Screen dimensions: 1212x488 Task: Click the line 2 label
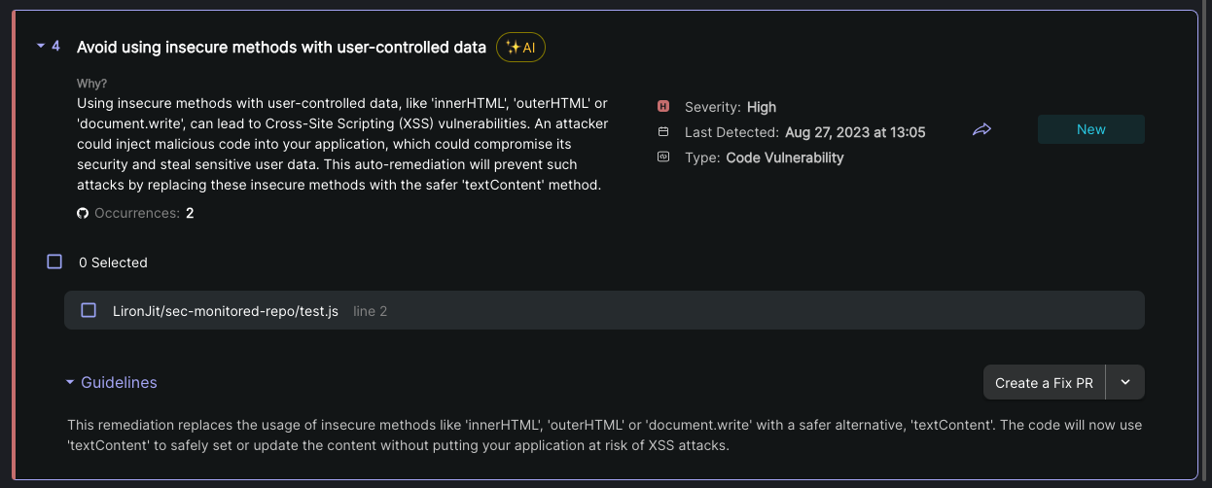(370, 311)
